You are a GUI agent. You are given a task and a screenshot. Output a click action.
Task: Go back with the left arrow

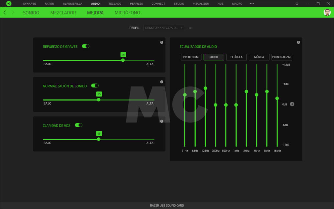click(5, 13)
